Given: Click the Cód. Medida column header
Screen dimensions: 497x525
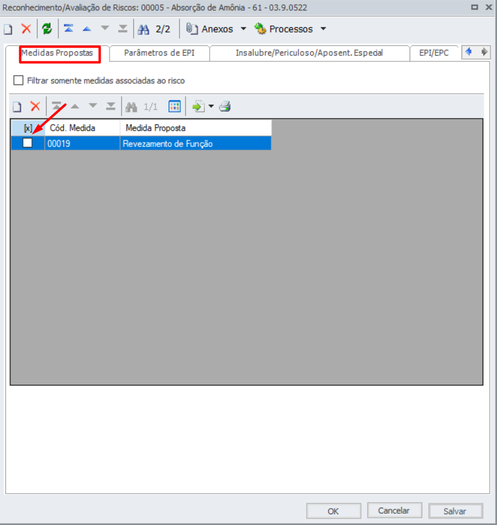Looking at the screenshot, I should (x=83, y=128).
